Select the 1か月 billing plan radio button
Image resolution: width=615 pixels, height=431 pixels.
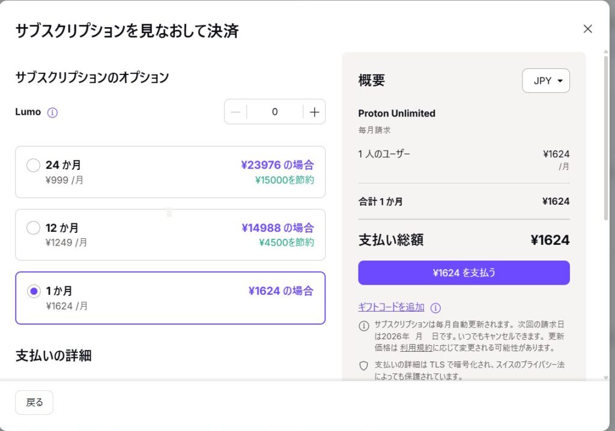(33, 291)
